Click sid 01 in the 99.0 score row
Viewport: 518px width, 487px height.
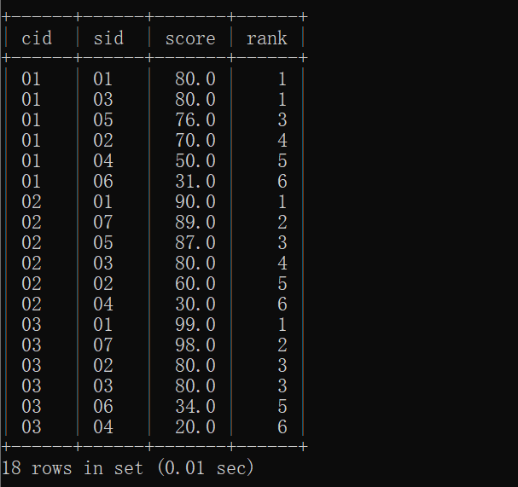(x=103, y=325)
